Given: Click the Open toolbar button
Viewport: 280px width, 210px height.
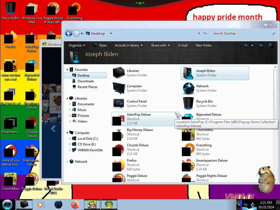Looking at the screenshot, I should coord(101,45).
